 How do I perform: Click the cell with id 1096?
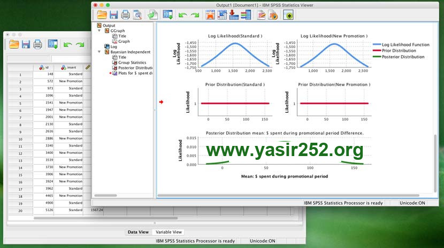[44, 96]
